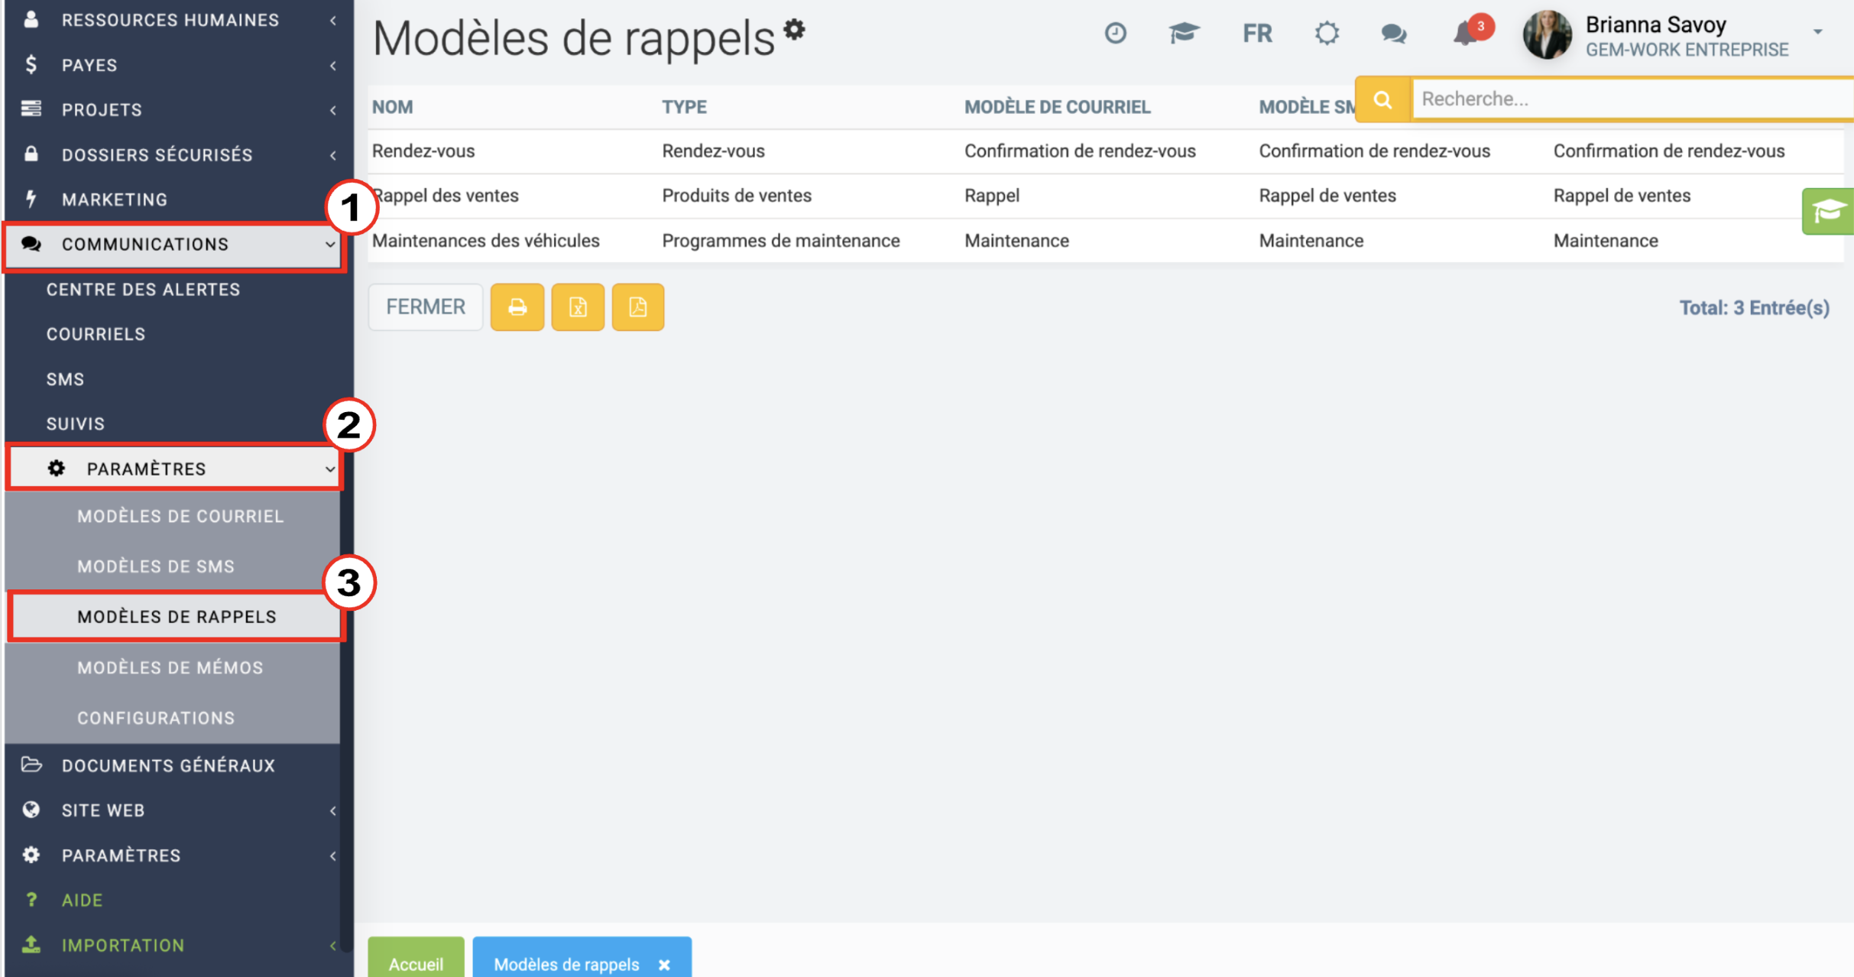This screenshot has height=977, width=1854.
Task: Open the Brianna Savoy user dropdown arrow
Action: coord(1818,32)
